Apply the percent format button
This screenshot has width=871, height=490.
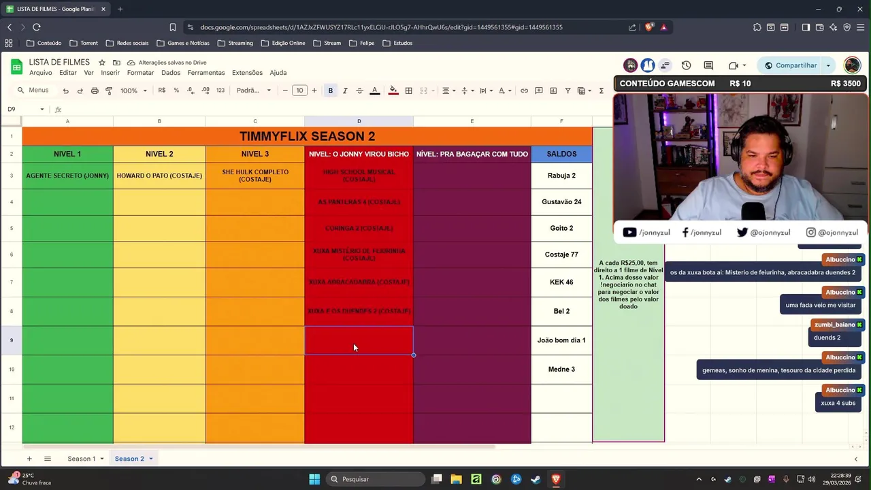pyautogui.click(x=176, y=91)
